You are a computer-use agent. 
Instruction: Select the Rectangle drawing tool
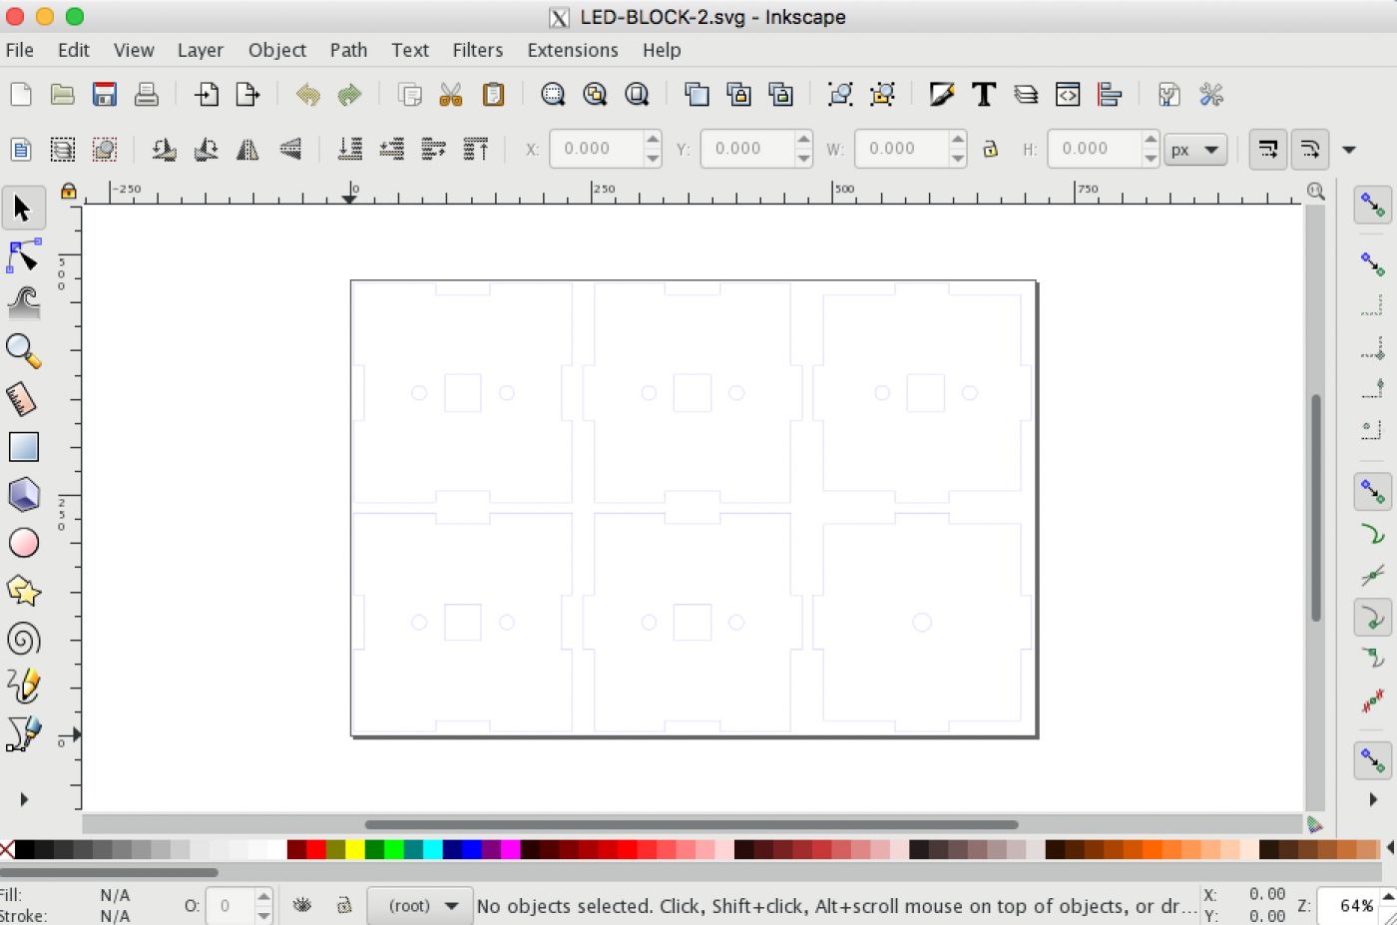coord(23,447)
